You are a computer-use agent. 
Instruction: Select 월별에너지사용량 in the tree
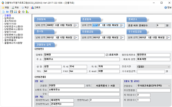[13, 43]
